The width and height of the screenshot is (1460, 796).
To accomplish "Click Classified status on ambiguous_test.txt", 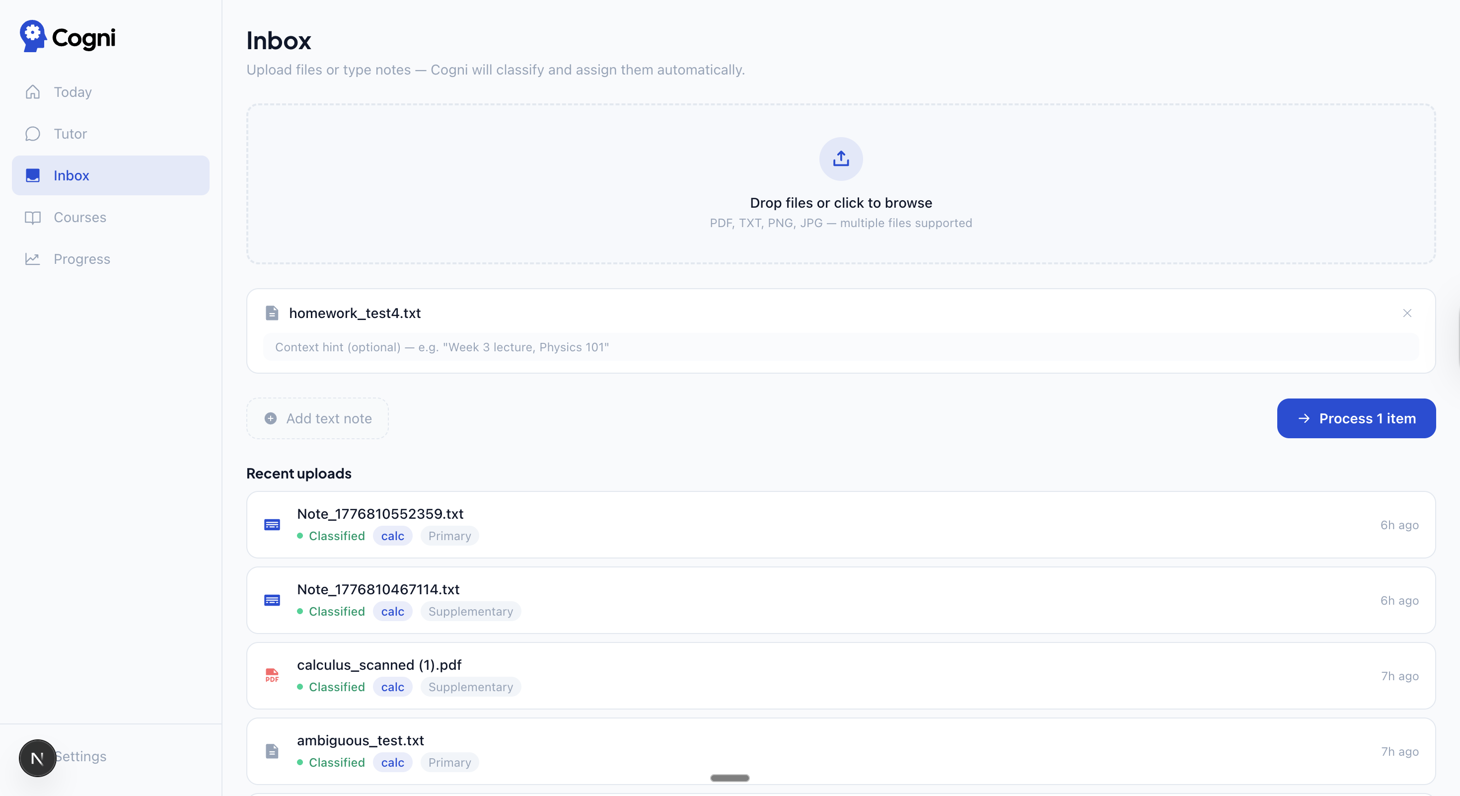I will (331, 762).
